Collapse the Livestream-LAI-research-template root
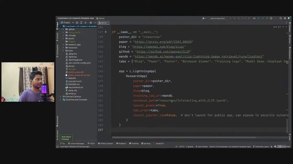The image size is (293, 164). [x=60, y=26]
